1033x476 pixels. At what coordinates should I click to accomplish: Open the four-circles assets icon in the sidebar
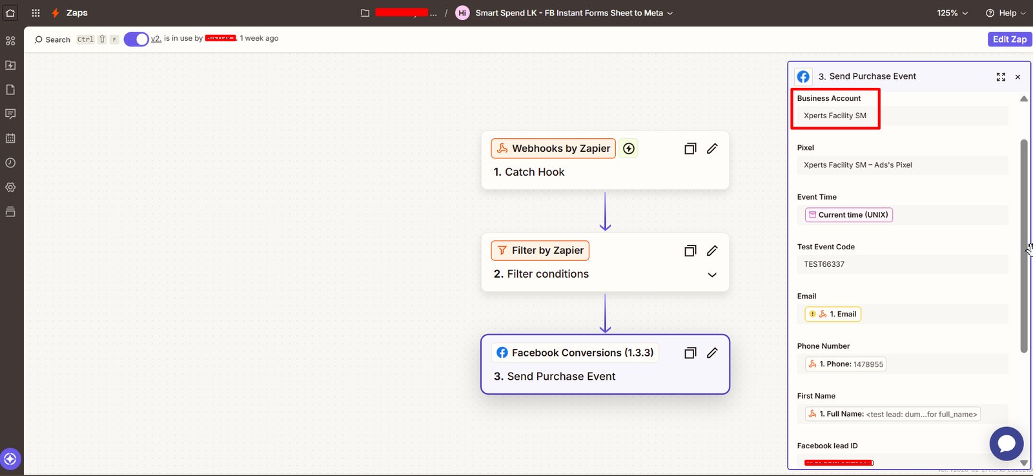tap(10, 41)
